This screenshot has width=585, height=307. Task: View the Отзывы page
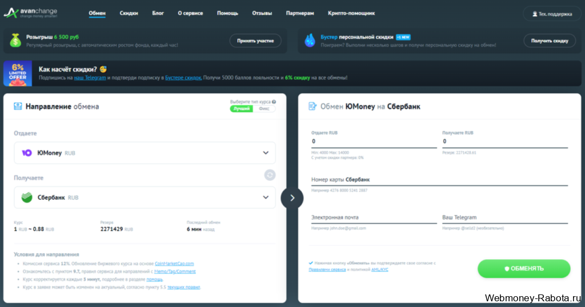pos(262,13)
